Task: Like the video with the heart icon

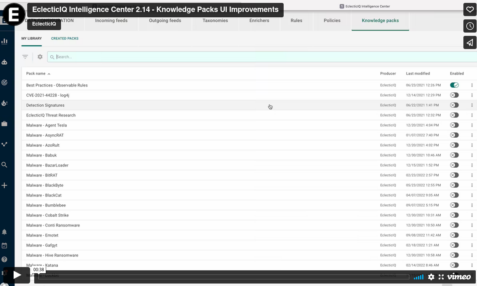Action: [x=470, y=9]
